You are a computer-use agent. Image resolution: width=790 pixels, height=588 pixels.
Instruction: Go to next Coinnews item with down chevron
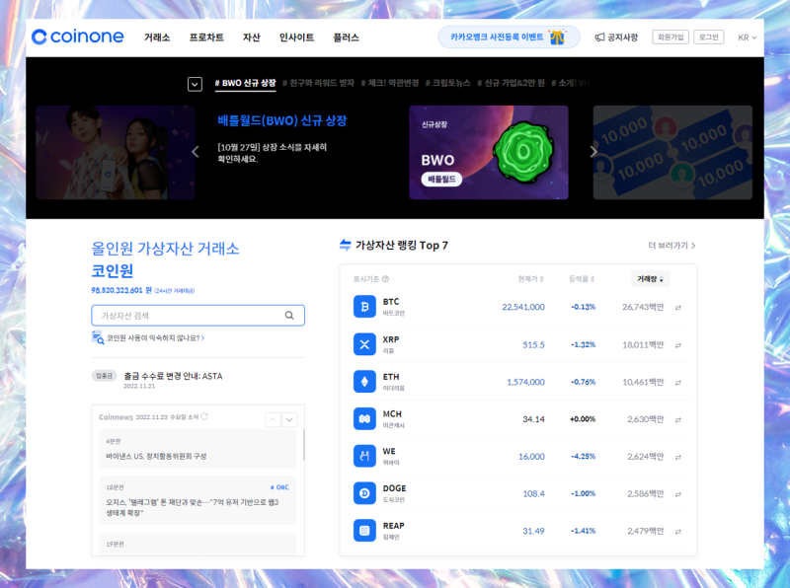point(289,419)
